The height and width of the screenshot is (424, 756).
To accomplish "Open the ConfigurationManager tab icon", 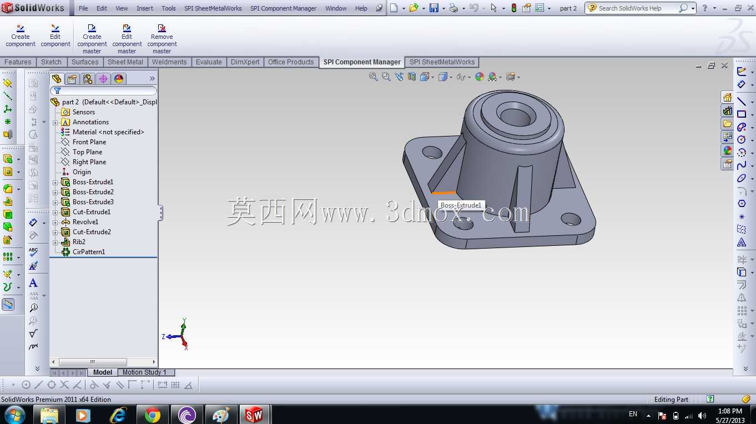I will 88,79.
